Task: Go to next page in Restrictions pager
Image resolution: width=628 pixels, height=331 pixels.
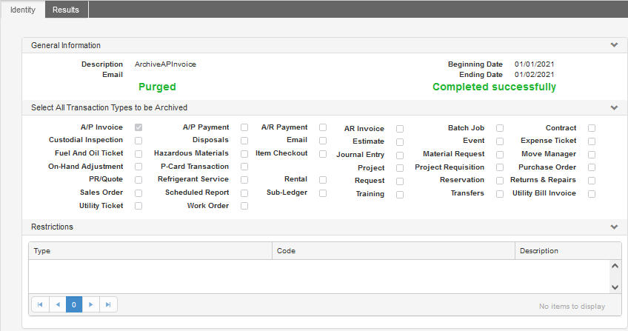Action: coord(91,304)
